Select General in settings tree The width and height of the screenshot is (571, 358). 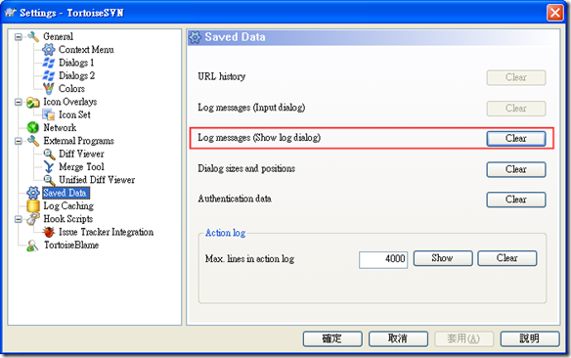point(59,36)
